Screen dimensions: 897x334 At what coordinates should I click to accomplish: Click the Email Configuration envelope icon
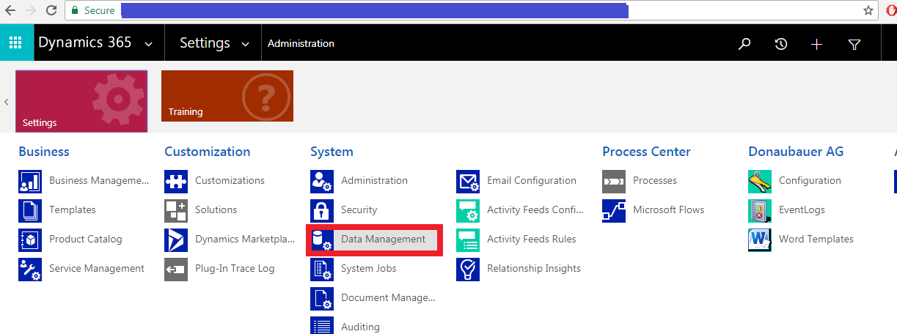pyautogui.click(x=468, y=181)
